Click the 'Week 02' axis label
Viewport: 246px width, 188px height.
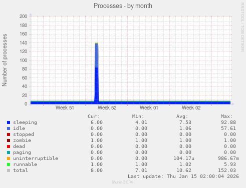pyautogui.click(x=191, y=107)
